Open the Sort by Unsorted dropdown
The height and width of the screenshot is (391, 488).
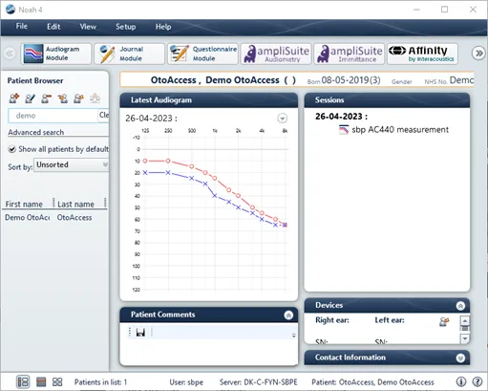coord(71,164)
